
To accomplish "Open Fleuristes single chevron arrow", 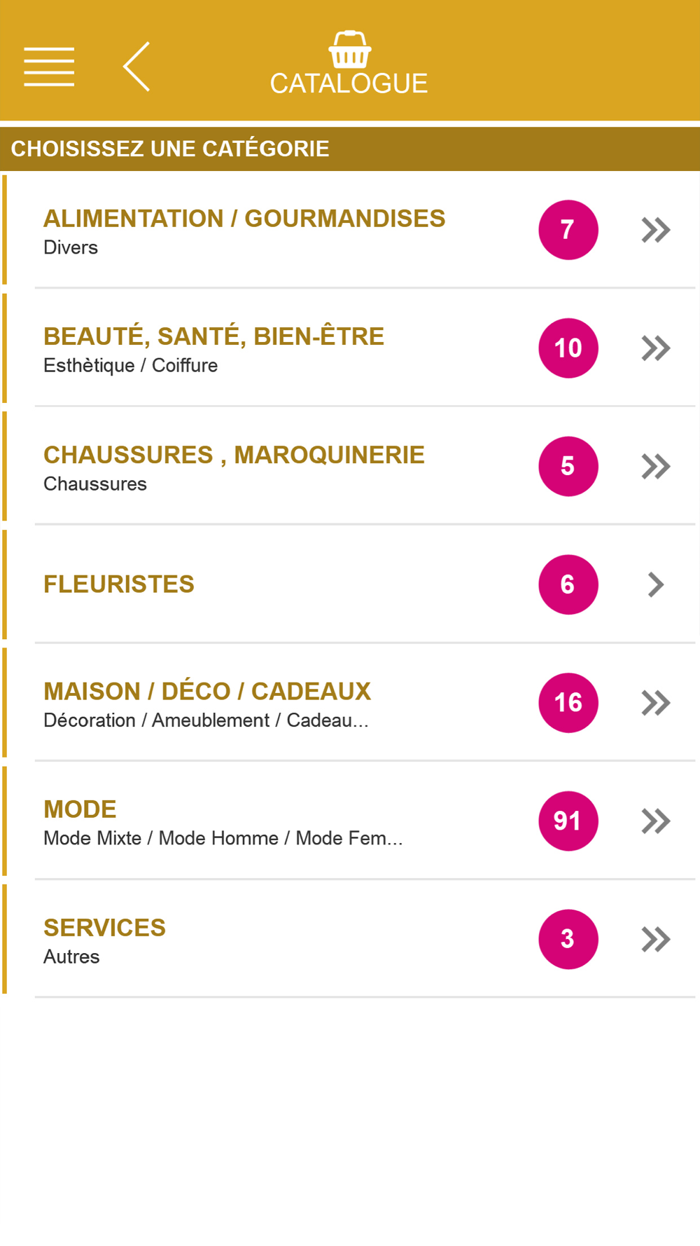I will pos(656,584).
